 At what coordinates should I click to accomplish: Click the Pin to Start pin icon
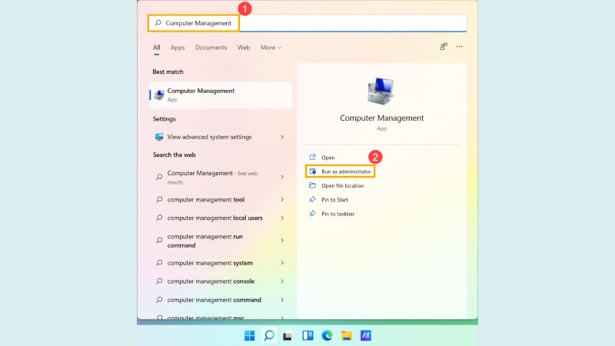pos(312,199)
